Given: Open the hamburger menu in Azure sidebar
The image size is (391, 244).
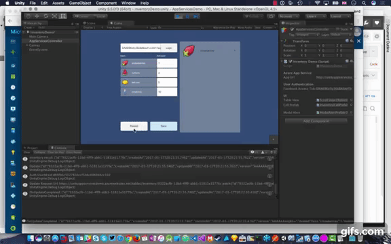Looking at the screenshot, I should pyautogui.click(x=13, y=41).
